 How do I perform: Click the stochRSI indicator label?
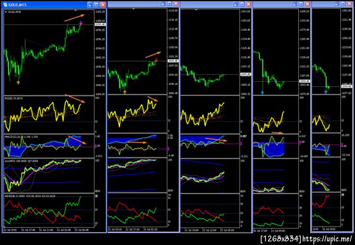point(21,161)
